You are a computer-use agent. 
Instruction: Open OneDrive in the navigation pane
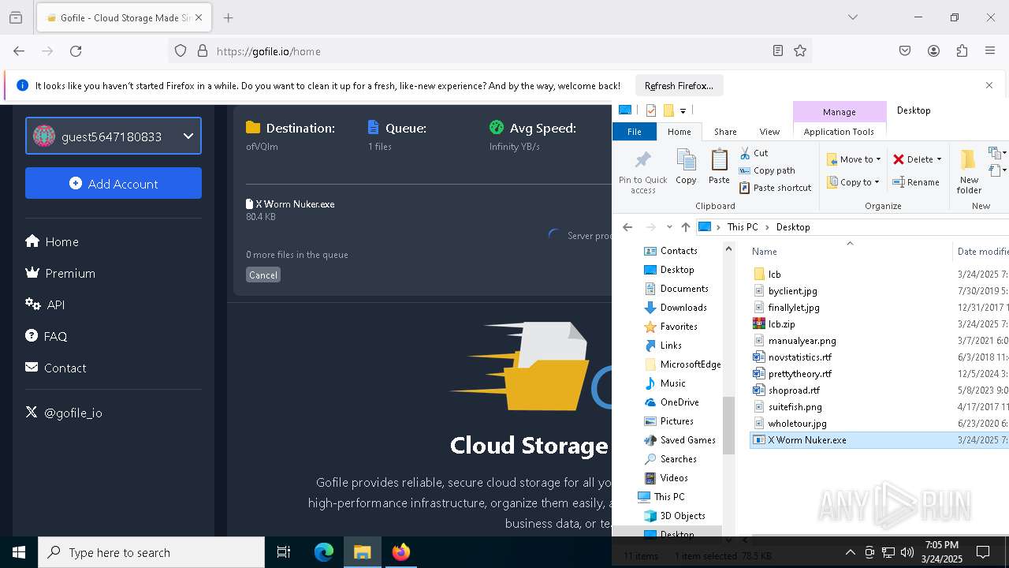pyautogui.click(x=679, y=402)
